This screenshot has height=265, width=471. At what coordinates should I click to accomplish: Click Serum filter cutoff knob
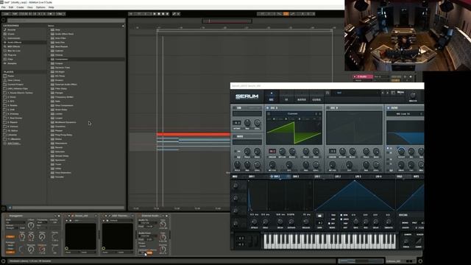click(x=401, y=151)
